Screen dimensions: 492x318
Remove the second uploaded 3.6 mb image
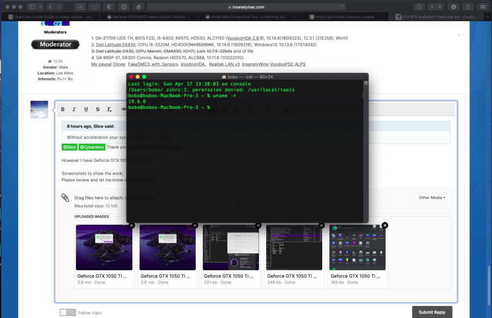(195, 225)
